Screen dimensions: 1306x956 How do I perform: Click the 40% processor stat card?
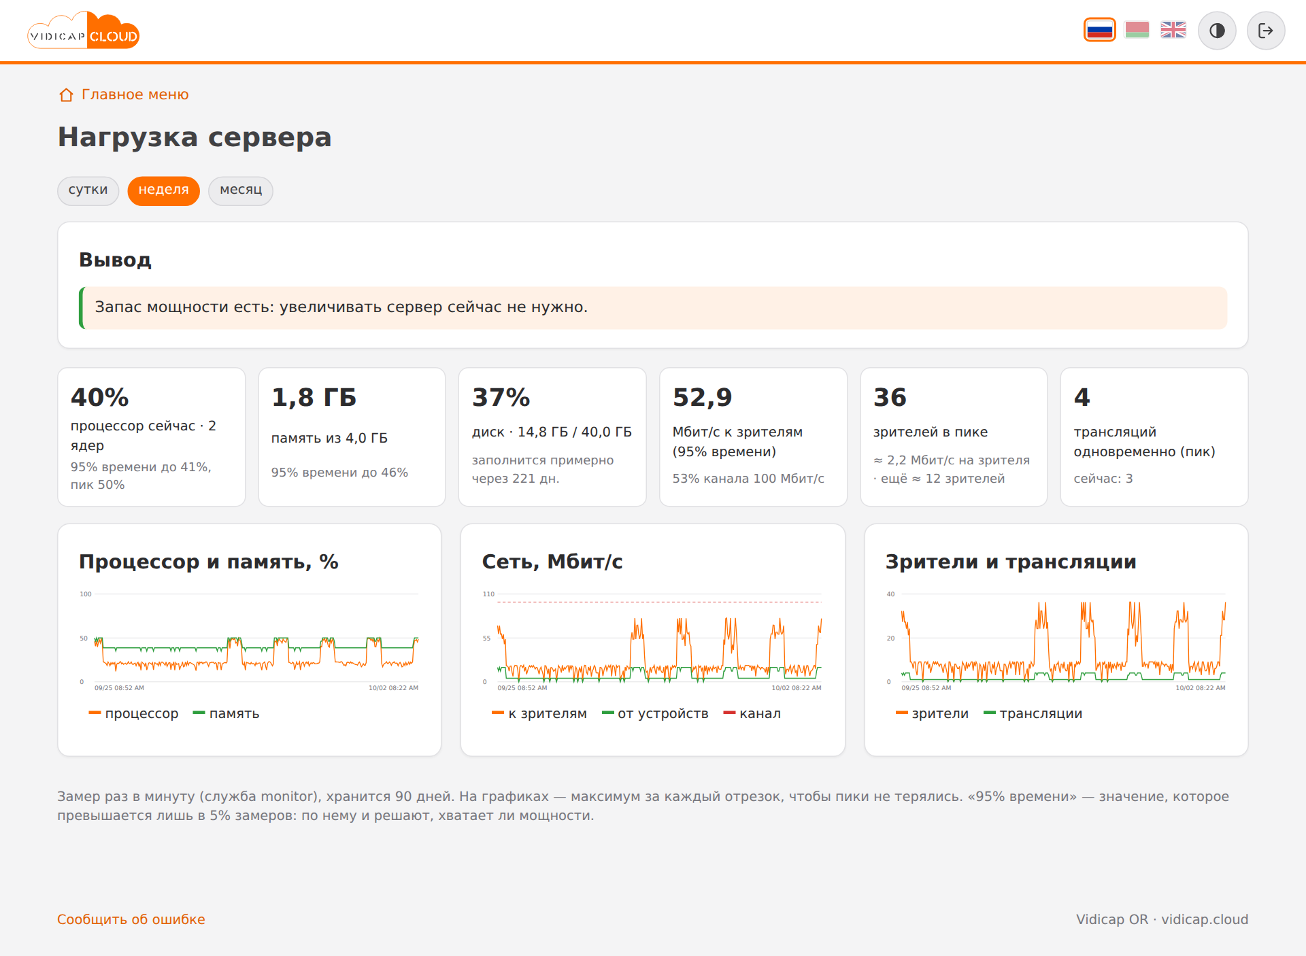pos(151,437)
